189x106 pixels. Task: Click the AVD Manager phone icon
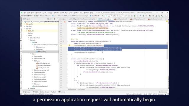(159, 16)
